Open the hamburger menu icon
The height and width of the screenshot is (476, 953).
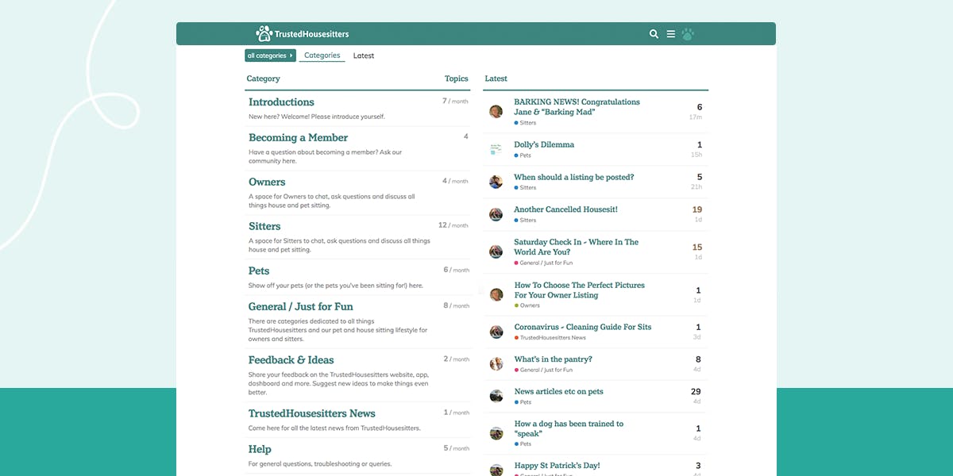coord(671,34)
